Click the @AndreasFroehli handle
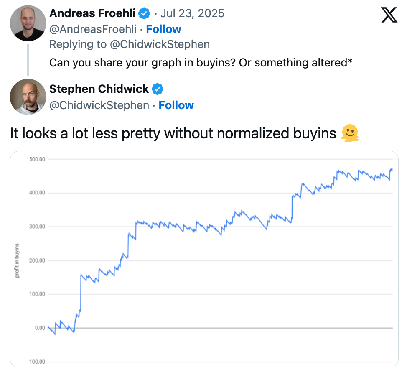407x367 pixels. 93,29
